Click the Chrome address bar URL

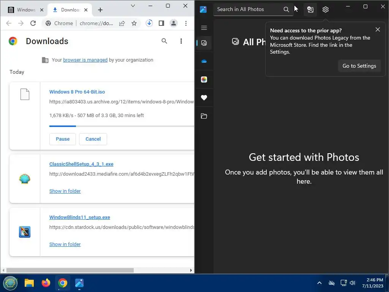pos(96,23)
